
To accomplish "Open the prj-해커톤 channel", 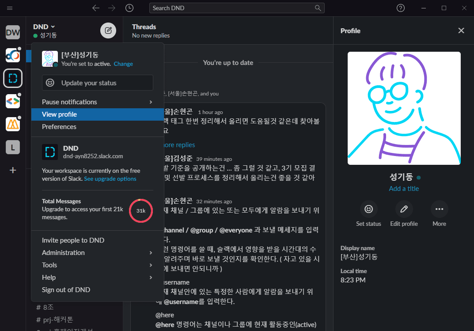I will click(x=55, y=320).
